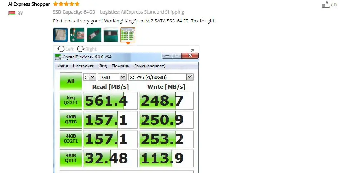The height and width of the screenshot is (173, 340).
Task: Open third review photo thumbnail
Action: 94,35
